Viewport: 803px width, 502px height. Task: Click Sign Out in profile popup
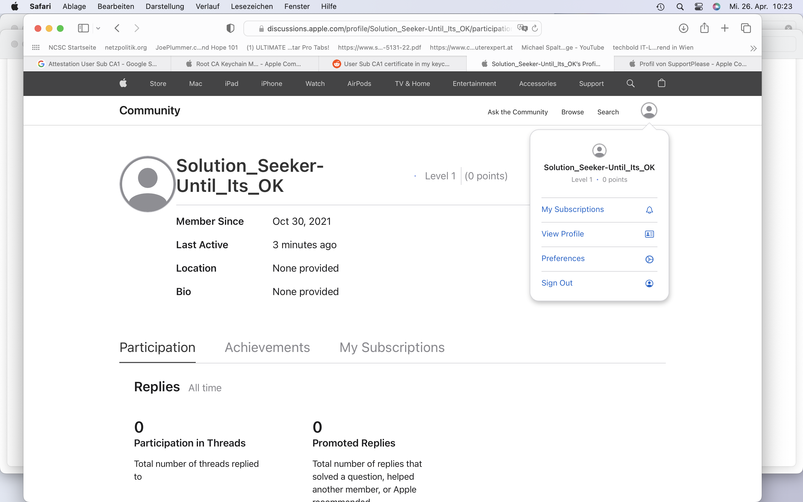557,283
